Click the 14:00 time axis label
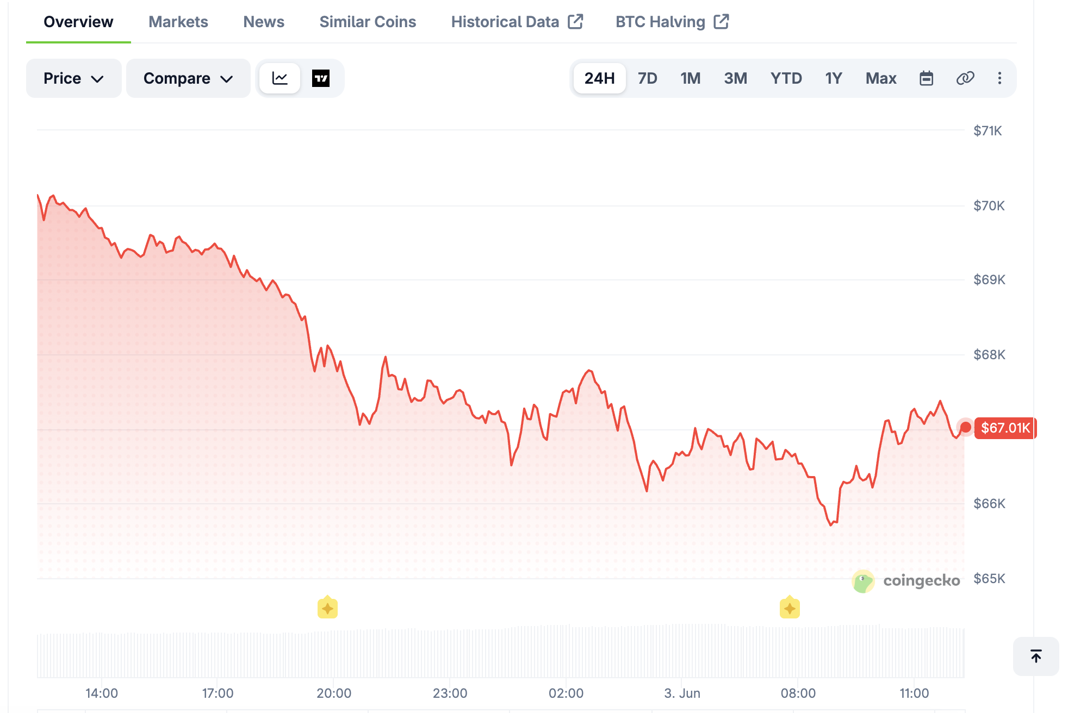The height and width of the screenshot is (713, 1068). [102, 693]
